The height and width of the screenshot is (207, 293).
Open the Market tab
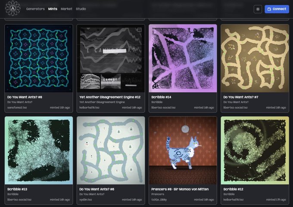point(66,9)
